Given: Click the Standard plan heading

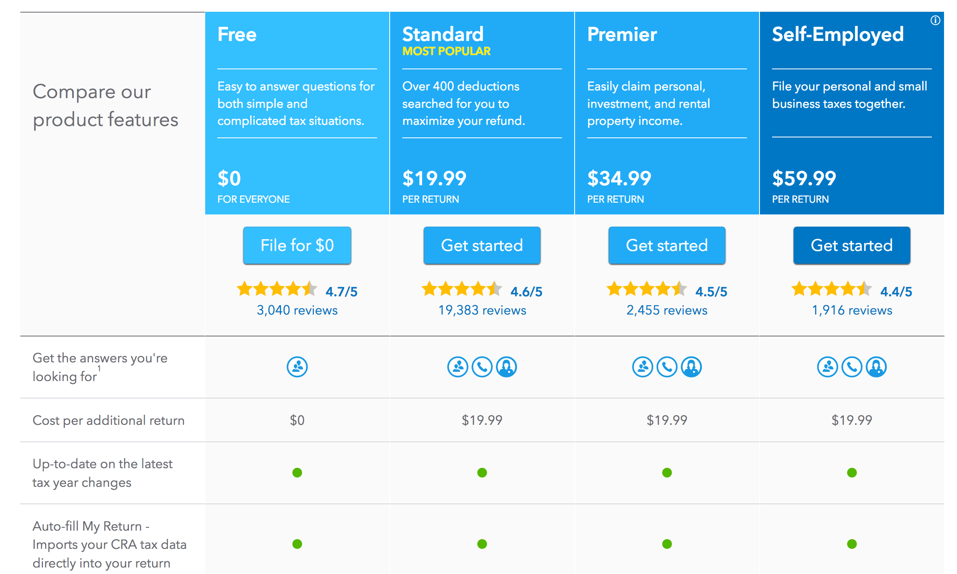Looking at the screenshot, I should pos(443,34).
